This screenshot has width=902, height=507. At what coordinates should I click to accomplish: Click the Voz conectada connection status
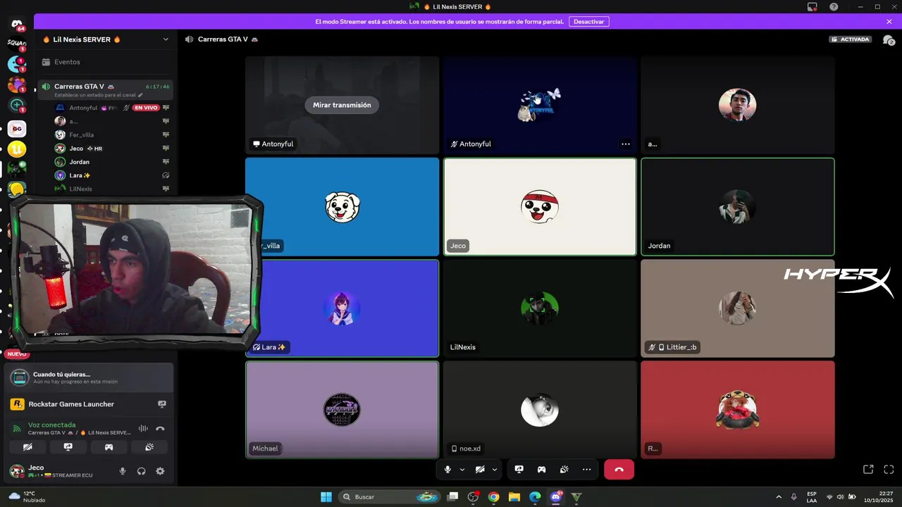coord(51,425)
